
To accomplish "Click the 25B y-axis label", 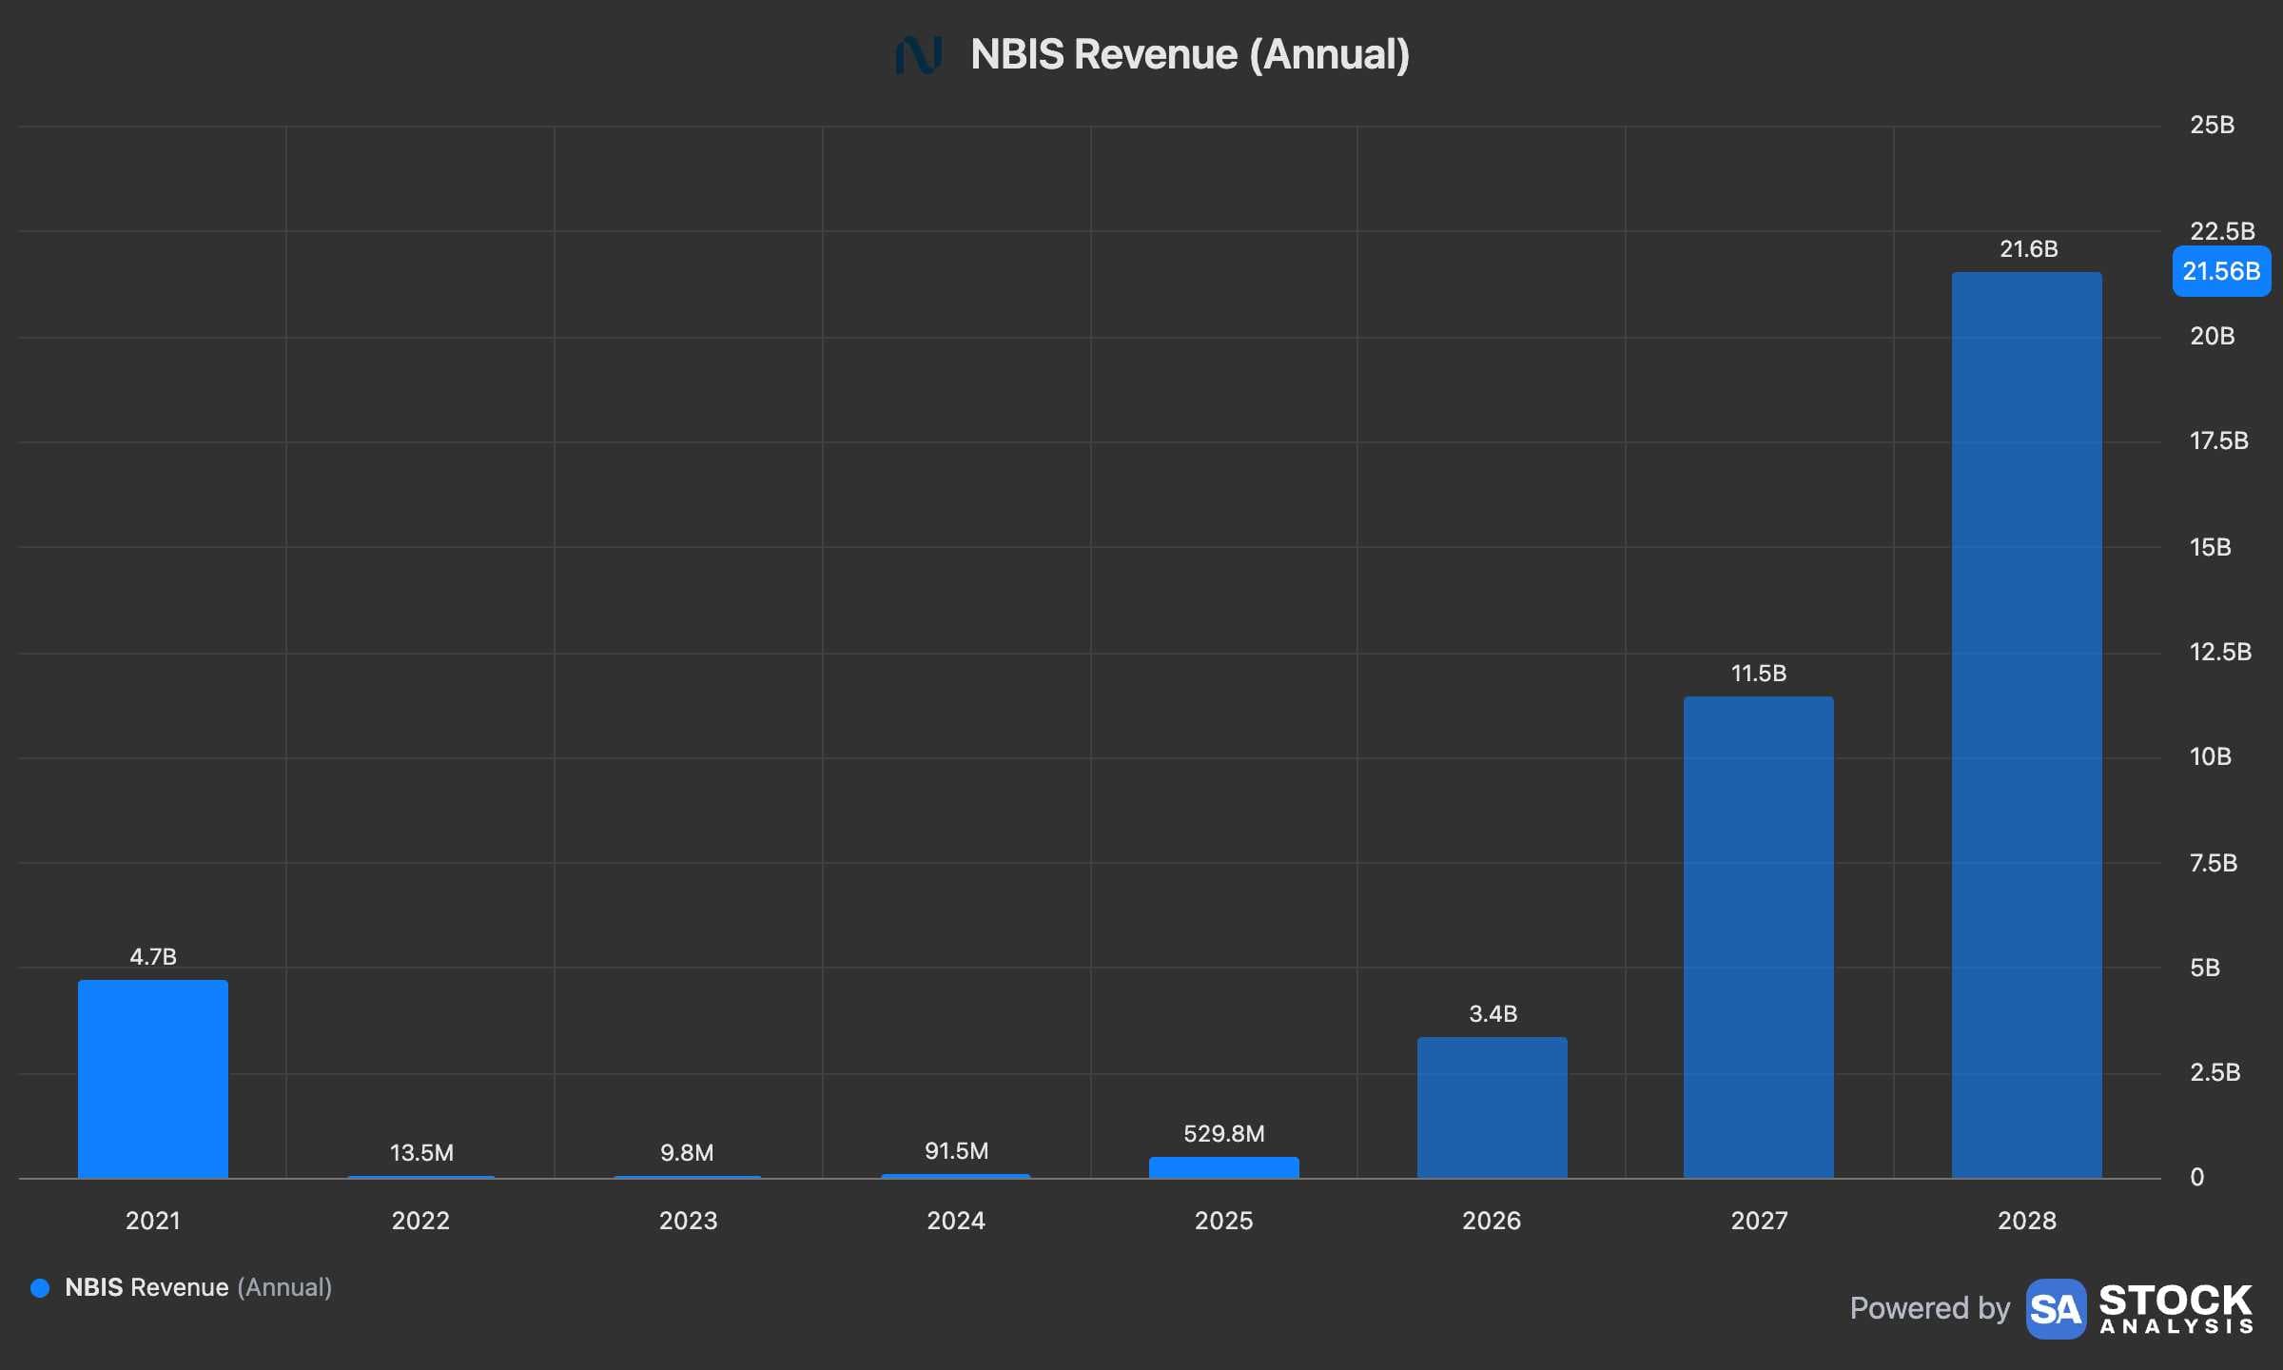I will [x=2213, y=125].
